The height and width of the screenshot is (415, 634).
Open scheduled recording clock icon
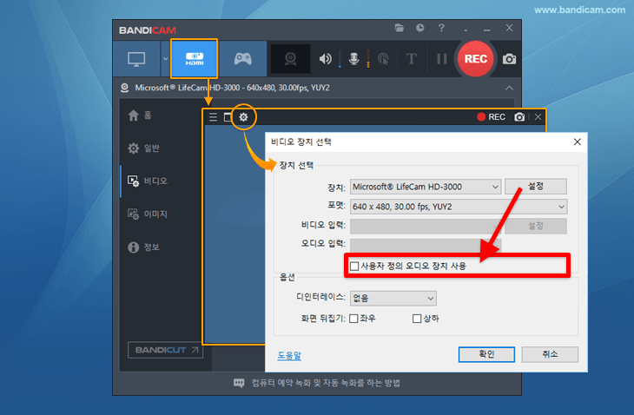coord(420,28)
